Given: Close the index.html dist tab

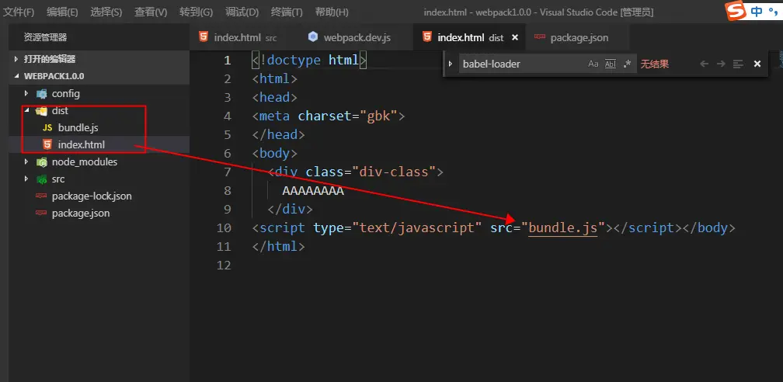Looking at the screenshot, I should tap(515, 37).
